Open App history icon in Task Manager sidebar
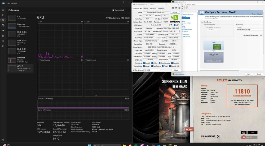Viewport: 265px width, 146px height. point(3,25)
